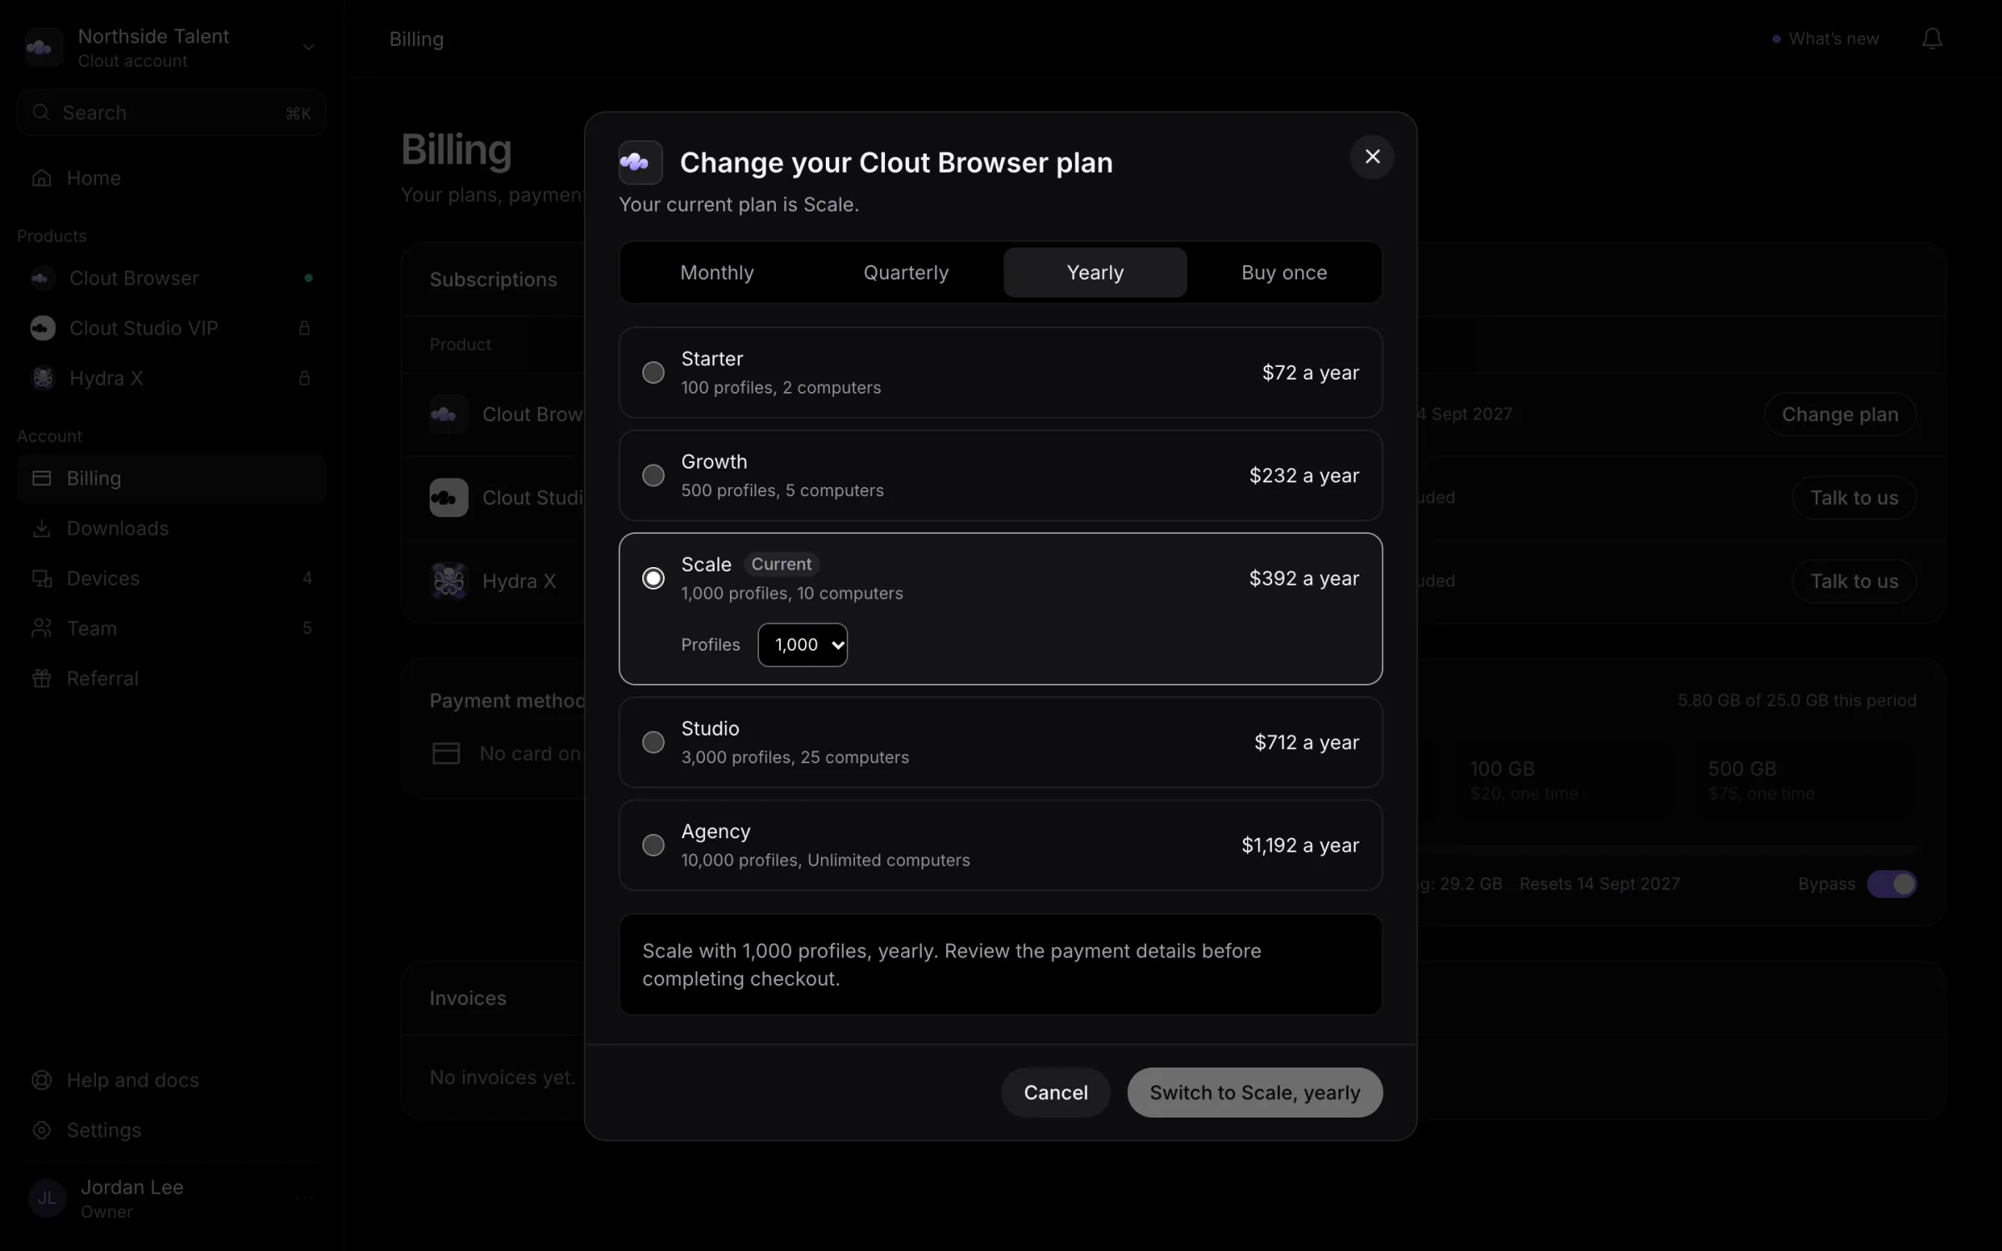The height and width of the screenshot is (1251, 2002).
Task: Choose the Agency plan radio button
Action: coord(653,845)
